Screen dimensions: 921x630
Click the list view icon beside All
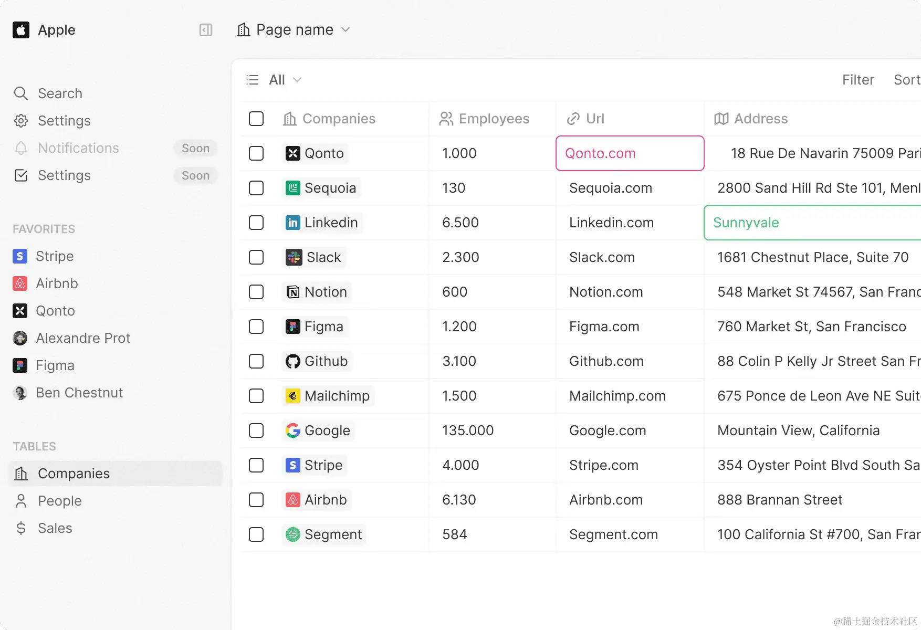tap(253, 80)
